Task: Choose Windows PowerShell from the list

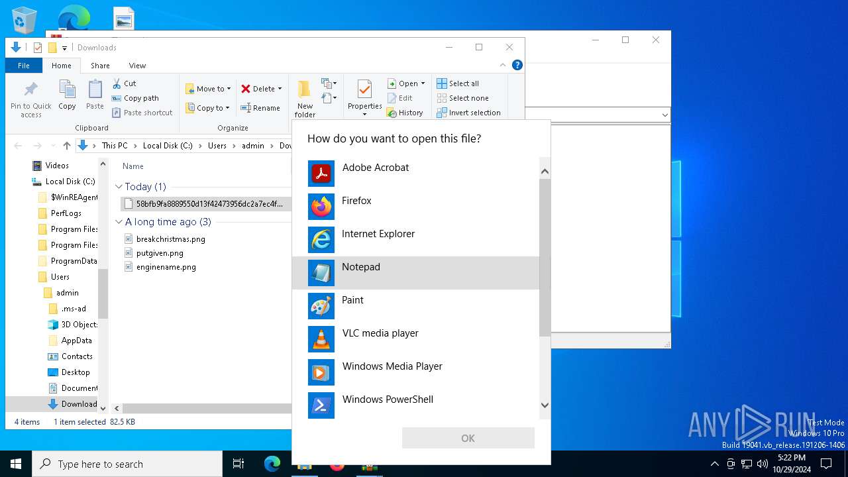Action: pos(415,405)
